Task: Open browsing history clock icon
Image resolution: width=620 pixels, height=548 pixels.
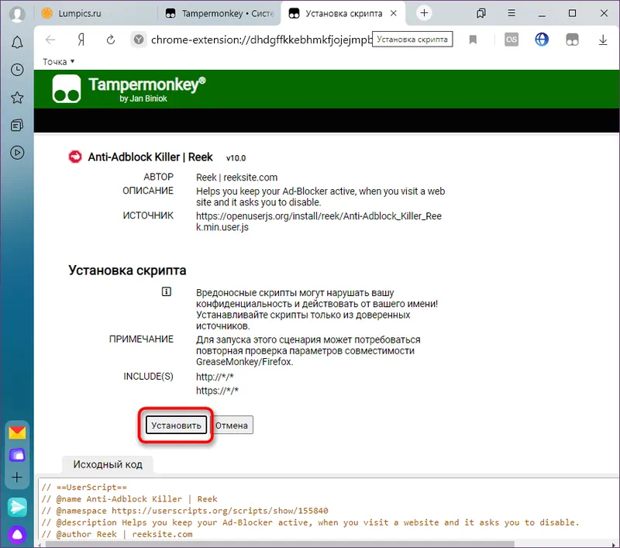Action: tap(17, 70)
